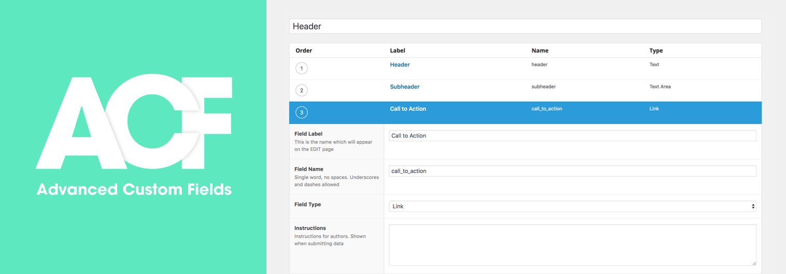Click the 'Text Area' type cell
The height and width of the screenshot is (274, 786).
(660, 87)
